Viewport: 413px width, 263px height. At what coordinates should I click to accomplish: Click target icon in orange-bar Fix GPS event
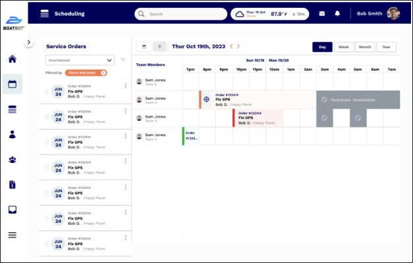point(207,99)
